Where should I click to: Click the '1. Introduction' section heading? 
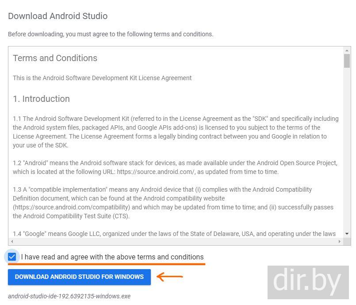point(42,99)
